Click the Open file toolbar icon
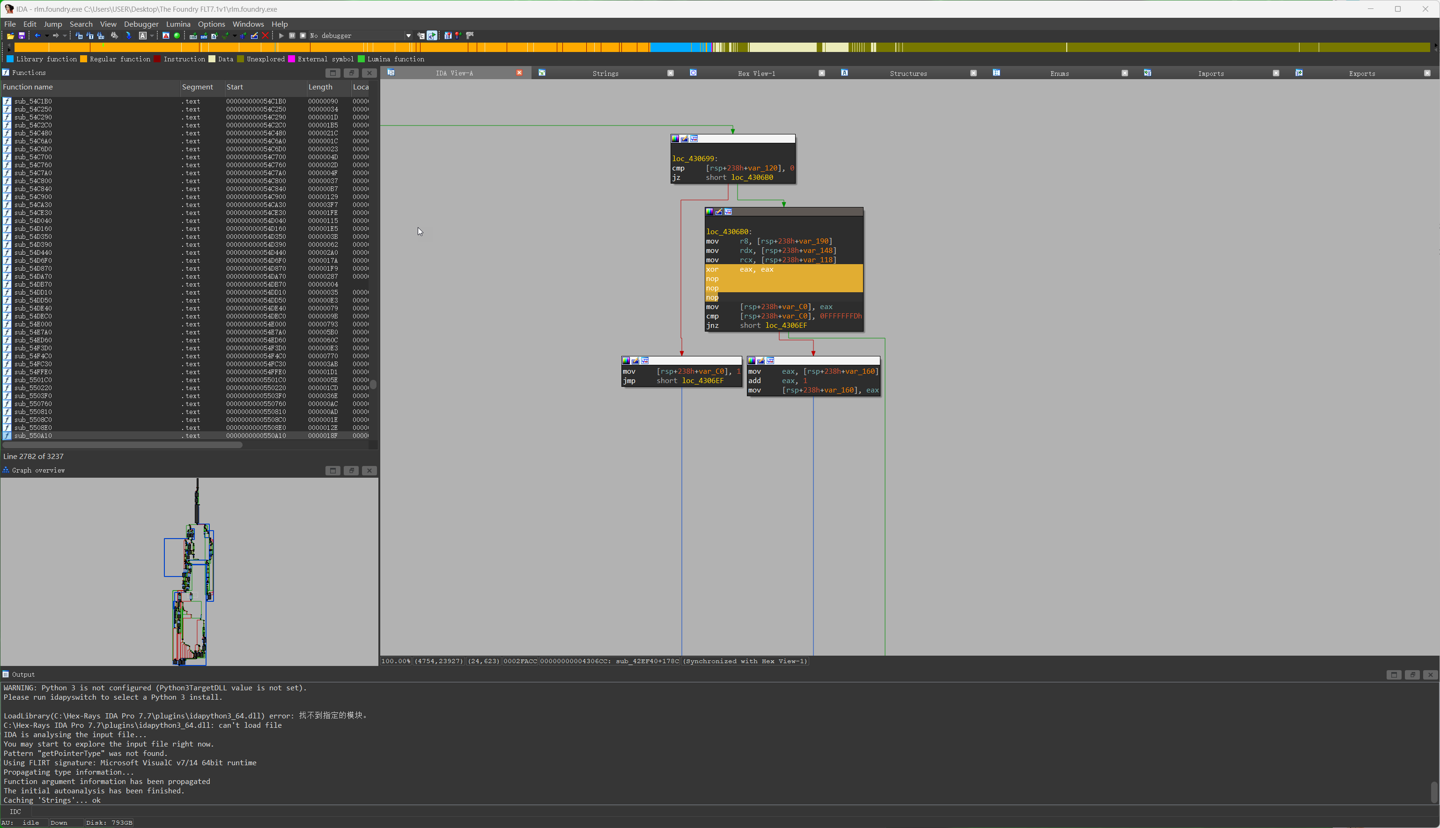Screen dimensions: 1440x828 tap(10, 36)
